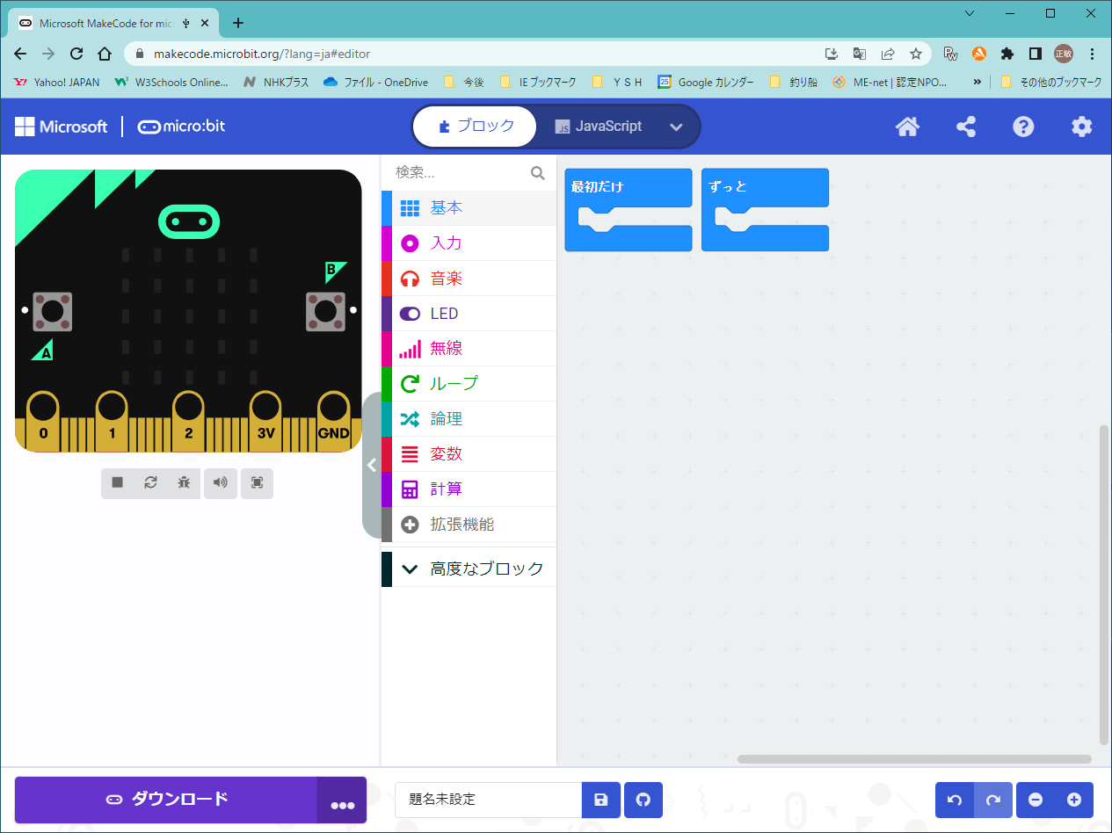Open the 変数 block category

click(x=469, y=454)
